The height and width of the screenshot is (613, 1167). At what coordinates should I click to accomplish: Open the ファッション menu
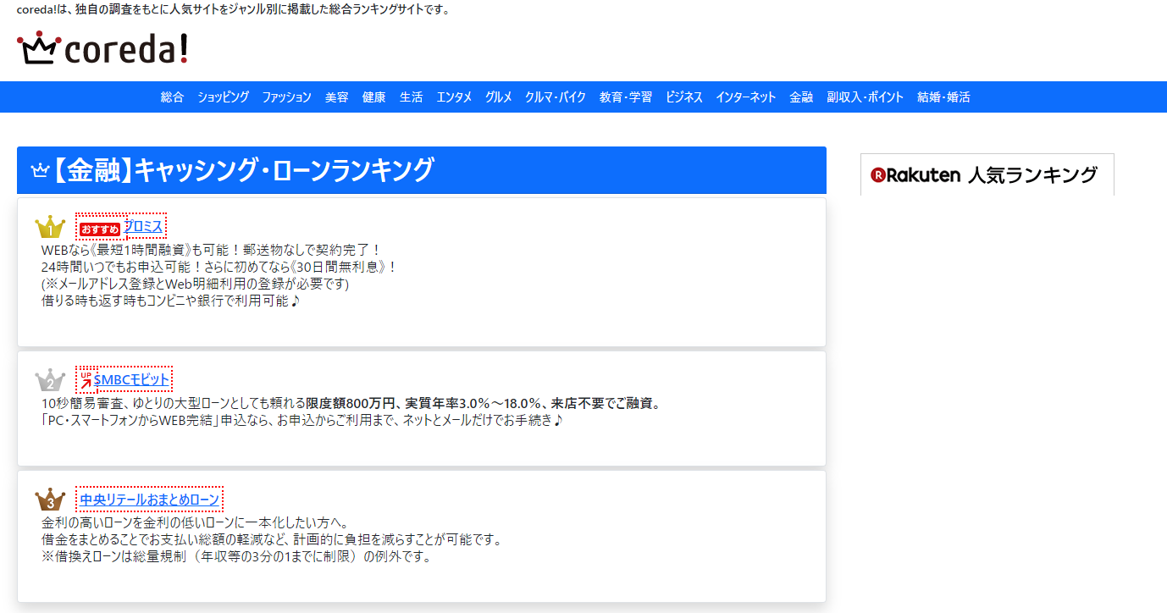pos(286,97)
